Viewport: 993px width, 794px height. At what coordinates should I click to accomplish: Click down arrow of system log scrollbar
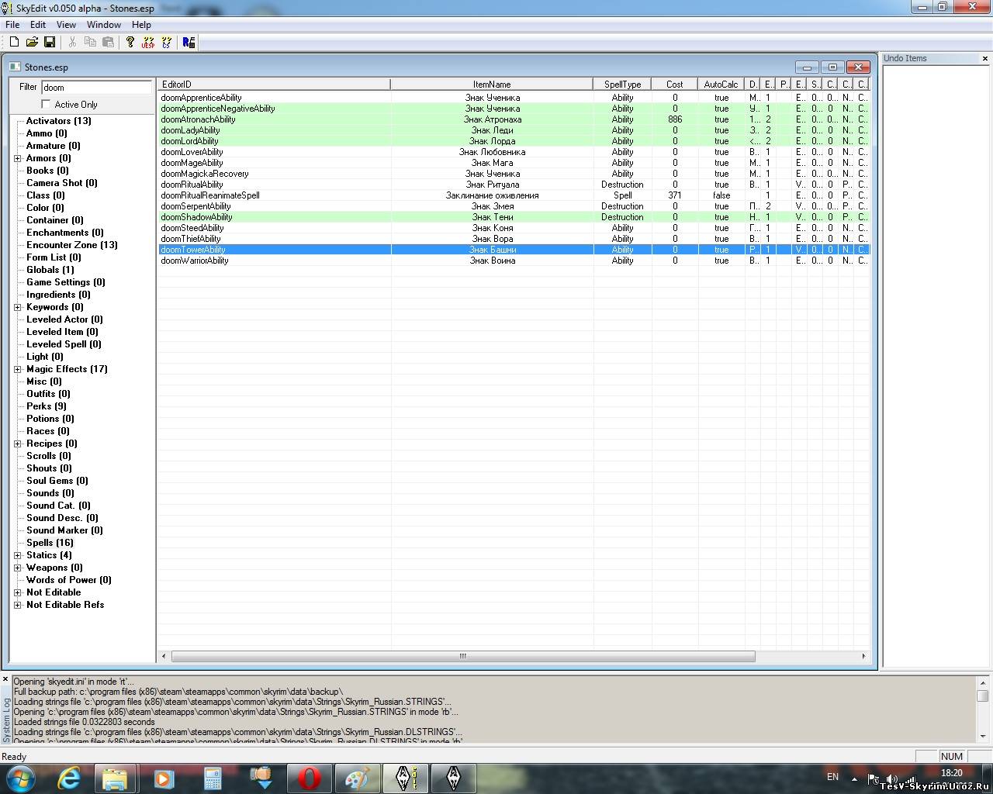tap(982, 736)
